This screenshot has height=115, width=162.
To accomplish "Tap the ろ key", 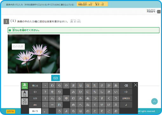I will pos(59,111).
